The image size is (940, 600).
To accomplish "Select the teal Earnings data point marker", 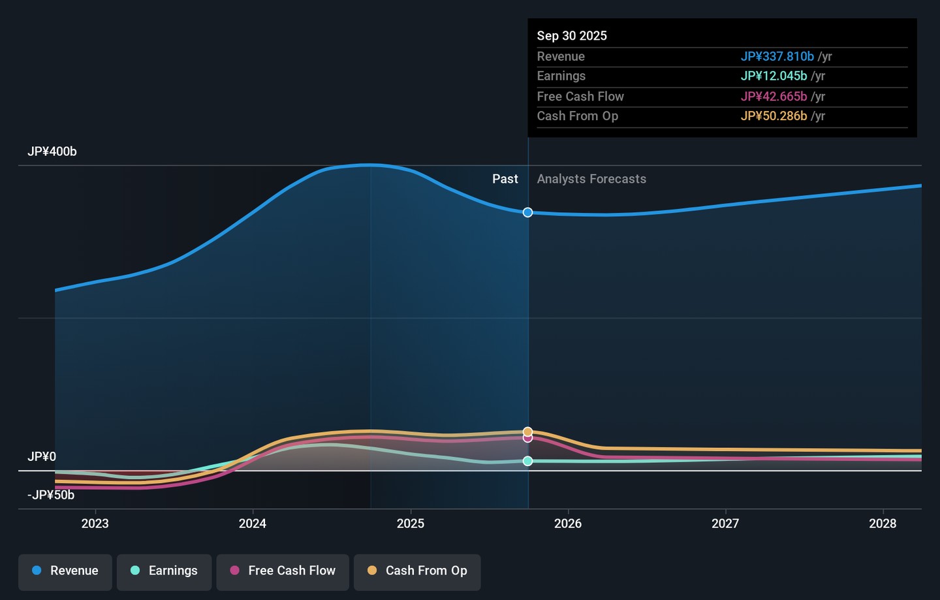I will point(527,461).
